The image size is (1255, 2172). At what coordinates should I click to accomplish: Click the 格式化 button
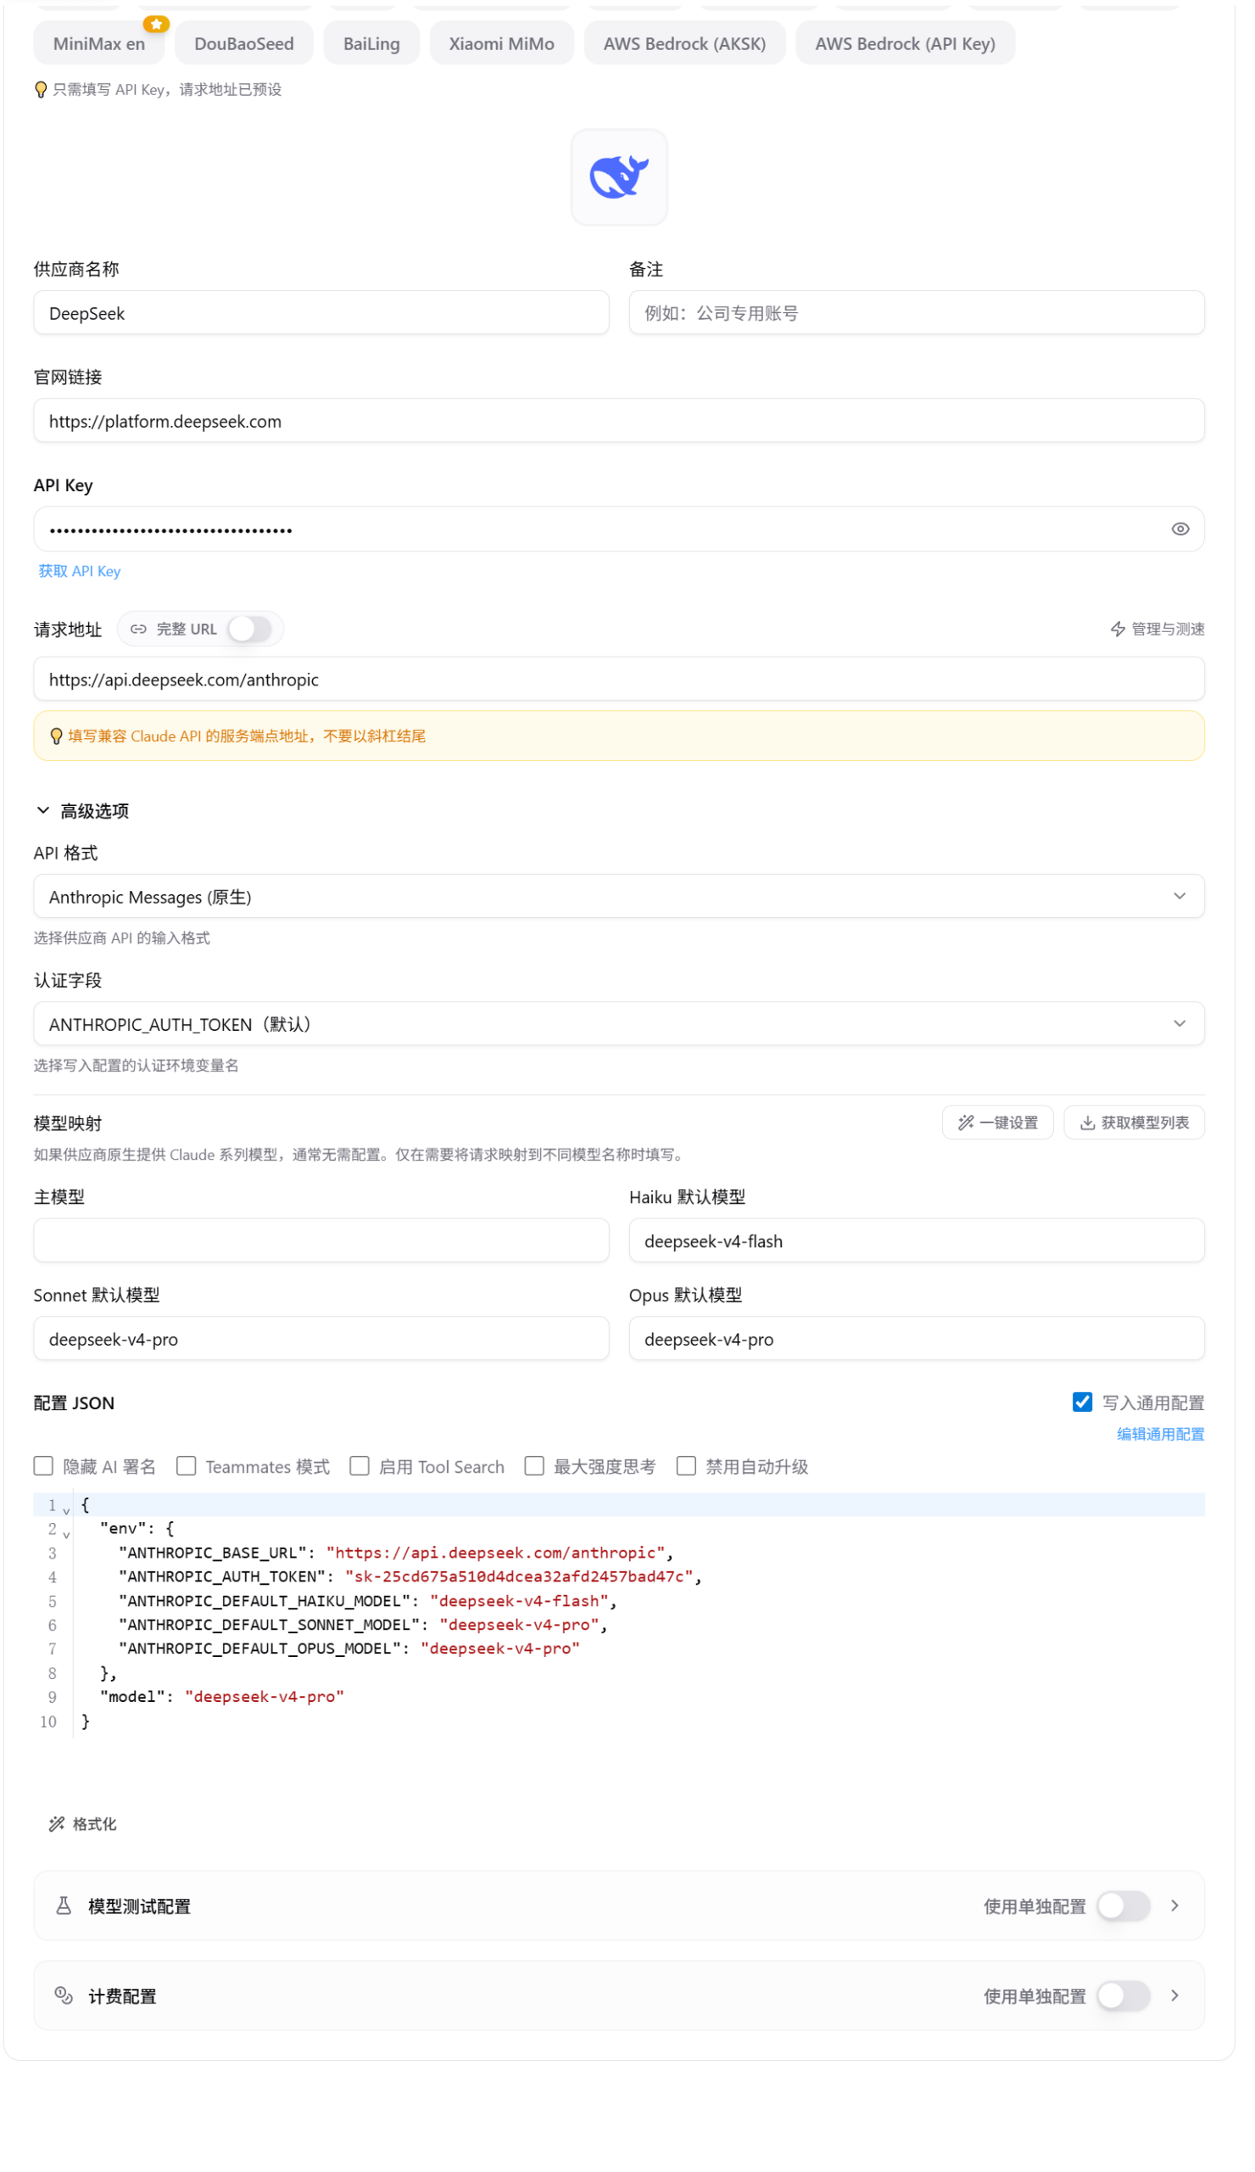[x=83, y=1824]
